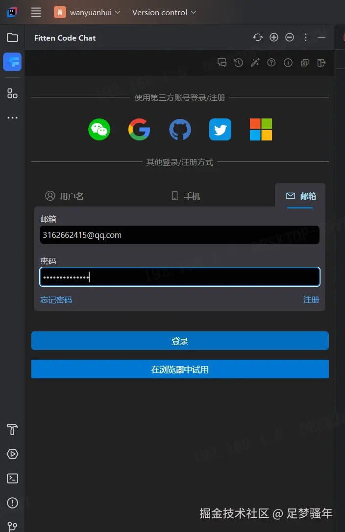The height and width of the screenshot is (532, 345).
Task: Sign in with Twitter
Action: 221,129
